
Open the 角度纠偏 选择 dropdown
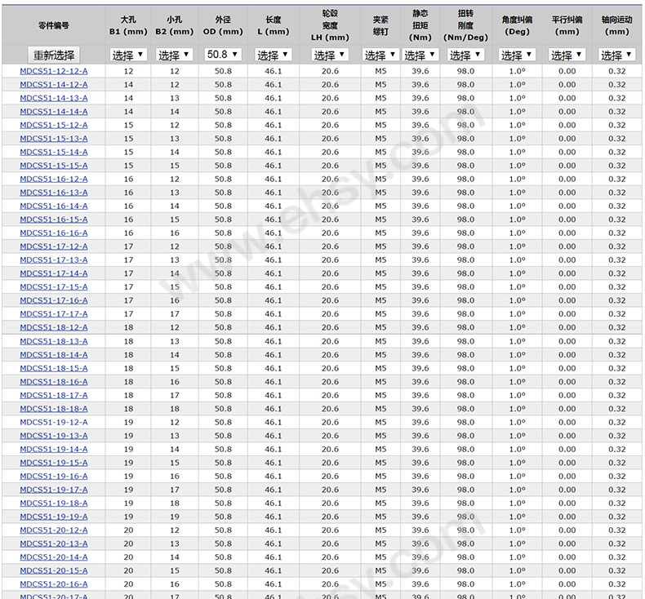click(517, 55)
